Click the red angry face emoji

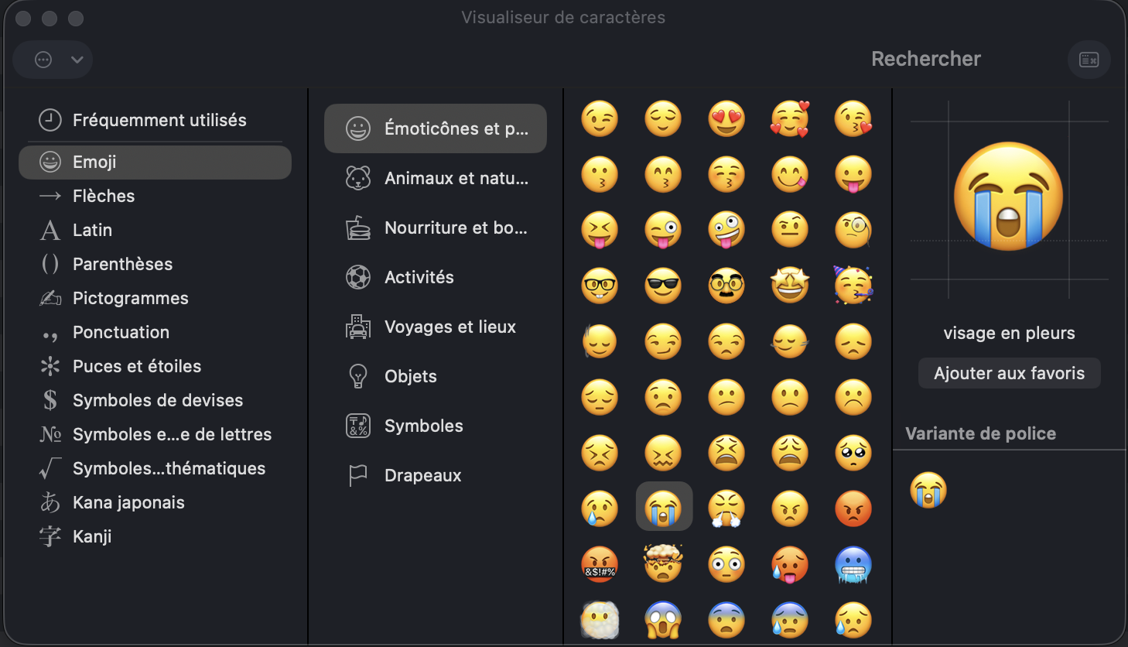(x=853, y=509)
